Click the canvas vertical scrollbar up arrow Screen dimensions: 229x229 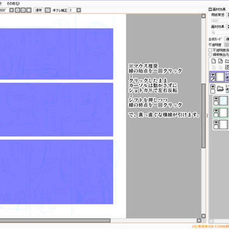click(x=204, y=16)
